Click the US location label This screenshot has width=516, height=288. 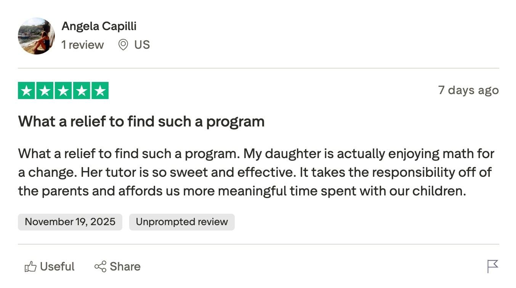point(143,45)
